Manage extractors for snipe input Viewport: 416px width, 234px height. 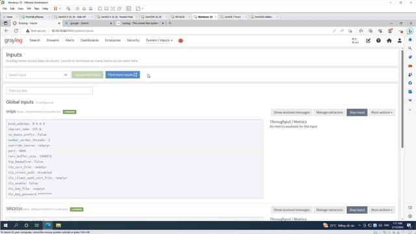(x=330, y=112)
